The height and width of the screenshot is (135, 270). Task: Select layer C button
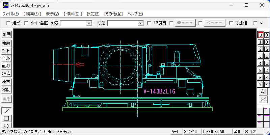pos(267,63)
